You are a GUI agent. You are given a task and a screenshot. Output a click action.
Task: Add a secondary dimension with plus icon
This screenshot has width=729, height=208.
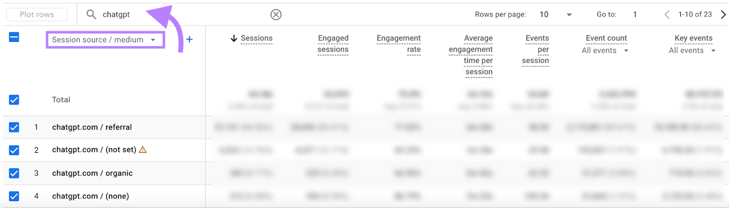[190, 40]
